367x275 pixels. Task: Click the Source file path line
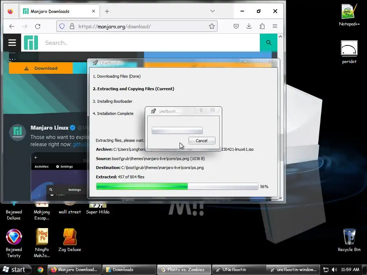150,159
